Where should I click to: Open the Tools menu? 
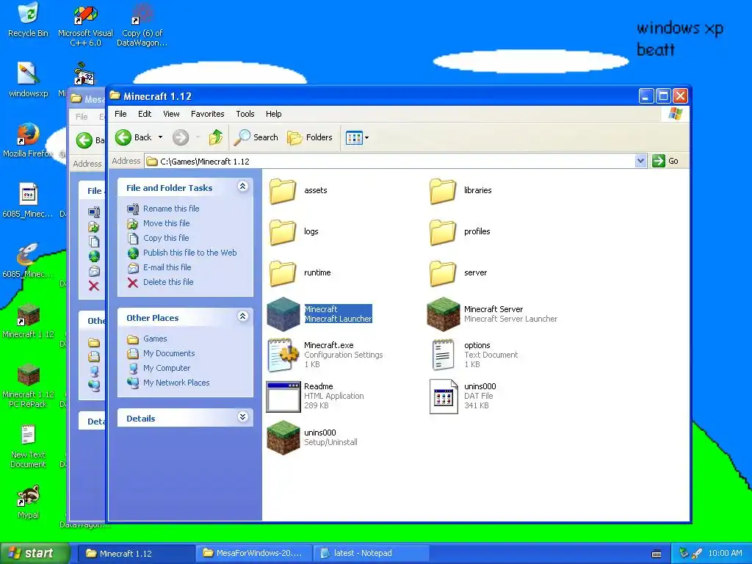(x=245, y=114)
